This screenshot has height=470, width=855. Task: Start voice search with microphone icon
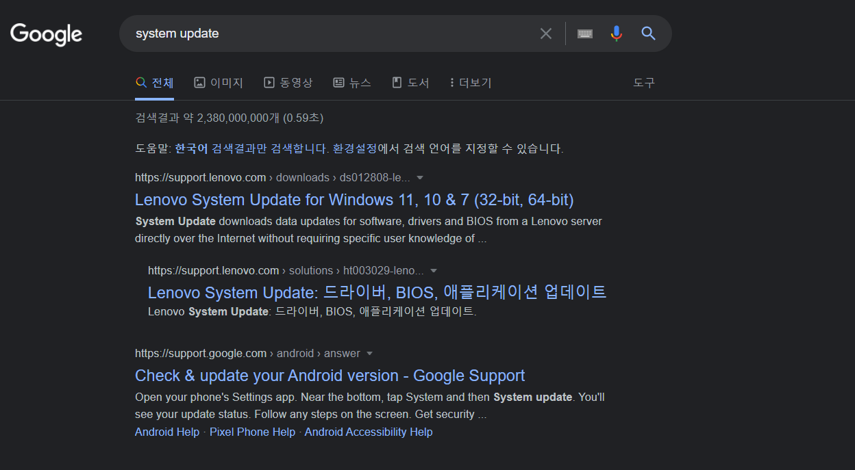click(617, 34)
